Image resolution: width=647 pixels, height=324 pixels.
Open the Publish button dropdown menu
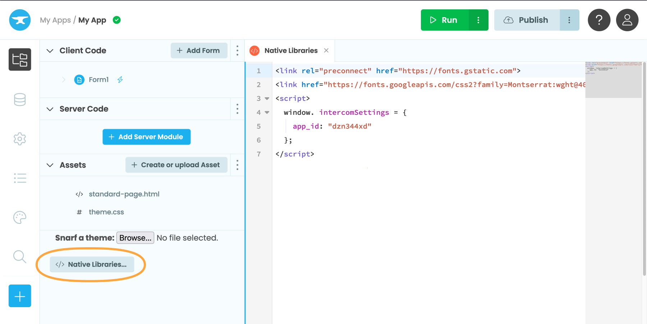click(x=570, y=20)
